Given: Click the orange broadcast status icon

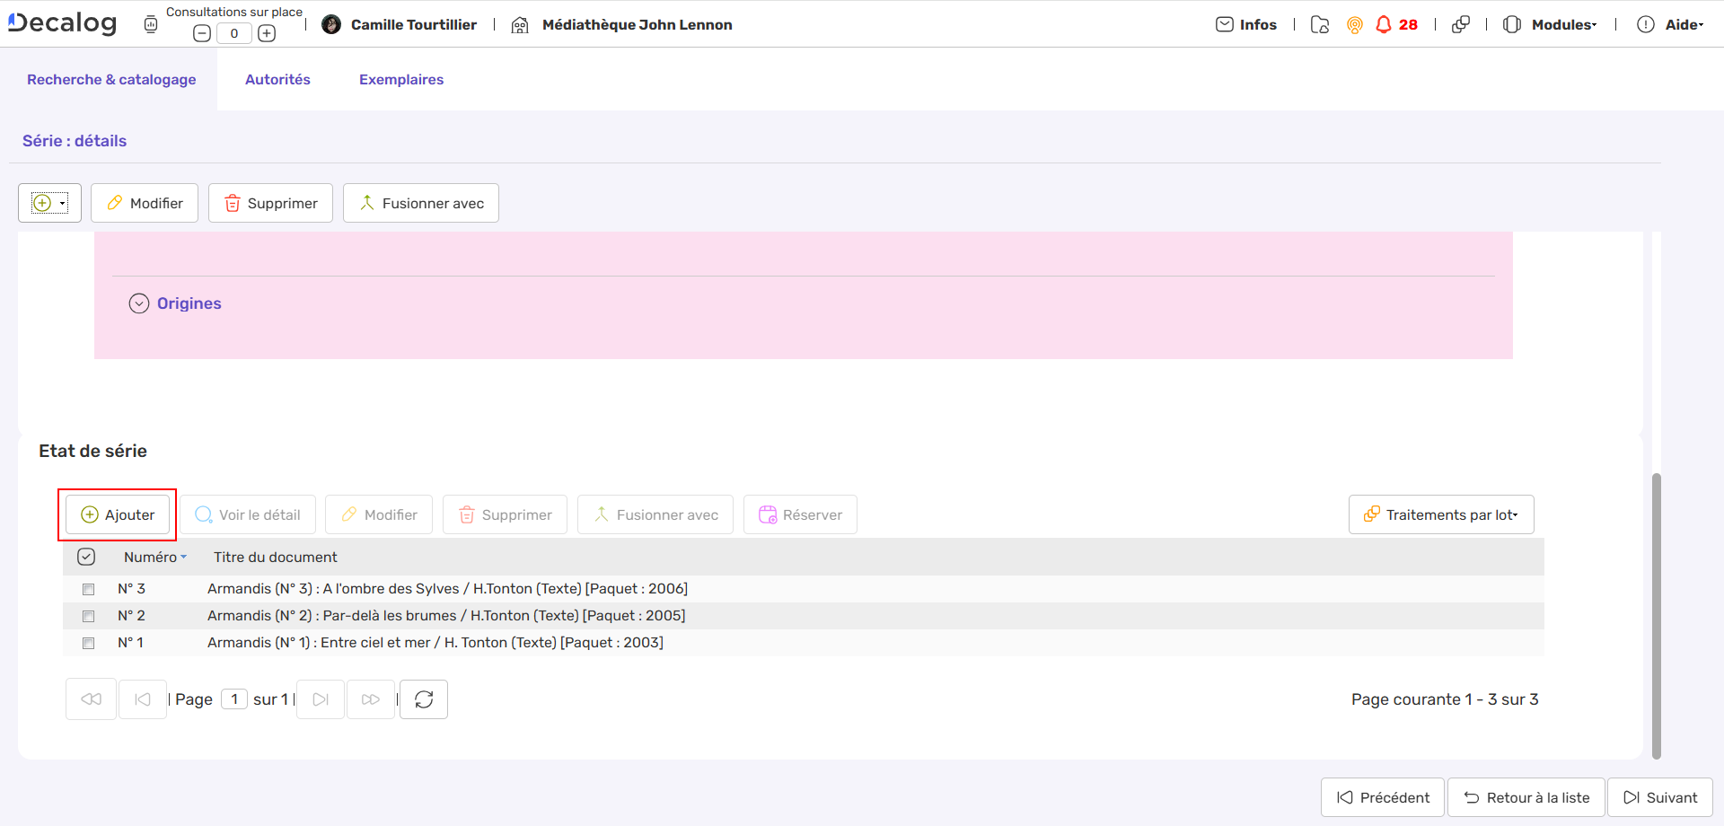Looking at the screenshot, I should [x=1354, y=25].
